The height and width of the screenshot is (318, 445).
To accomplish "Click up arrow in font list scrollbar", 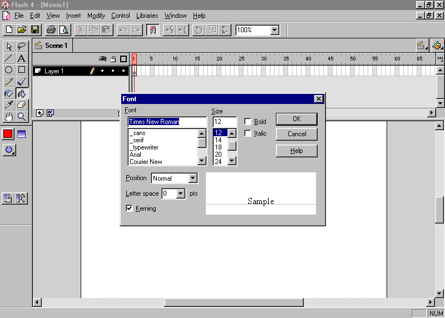I will (x=201, y=133).
